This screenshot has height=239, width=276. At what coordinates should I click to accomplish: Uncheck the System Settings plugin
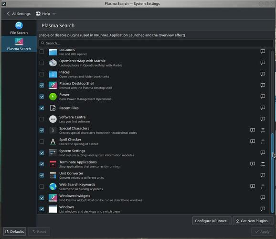(42, 153)
